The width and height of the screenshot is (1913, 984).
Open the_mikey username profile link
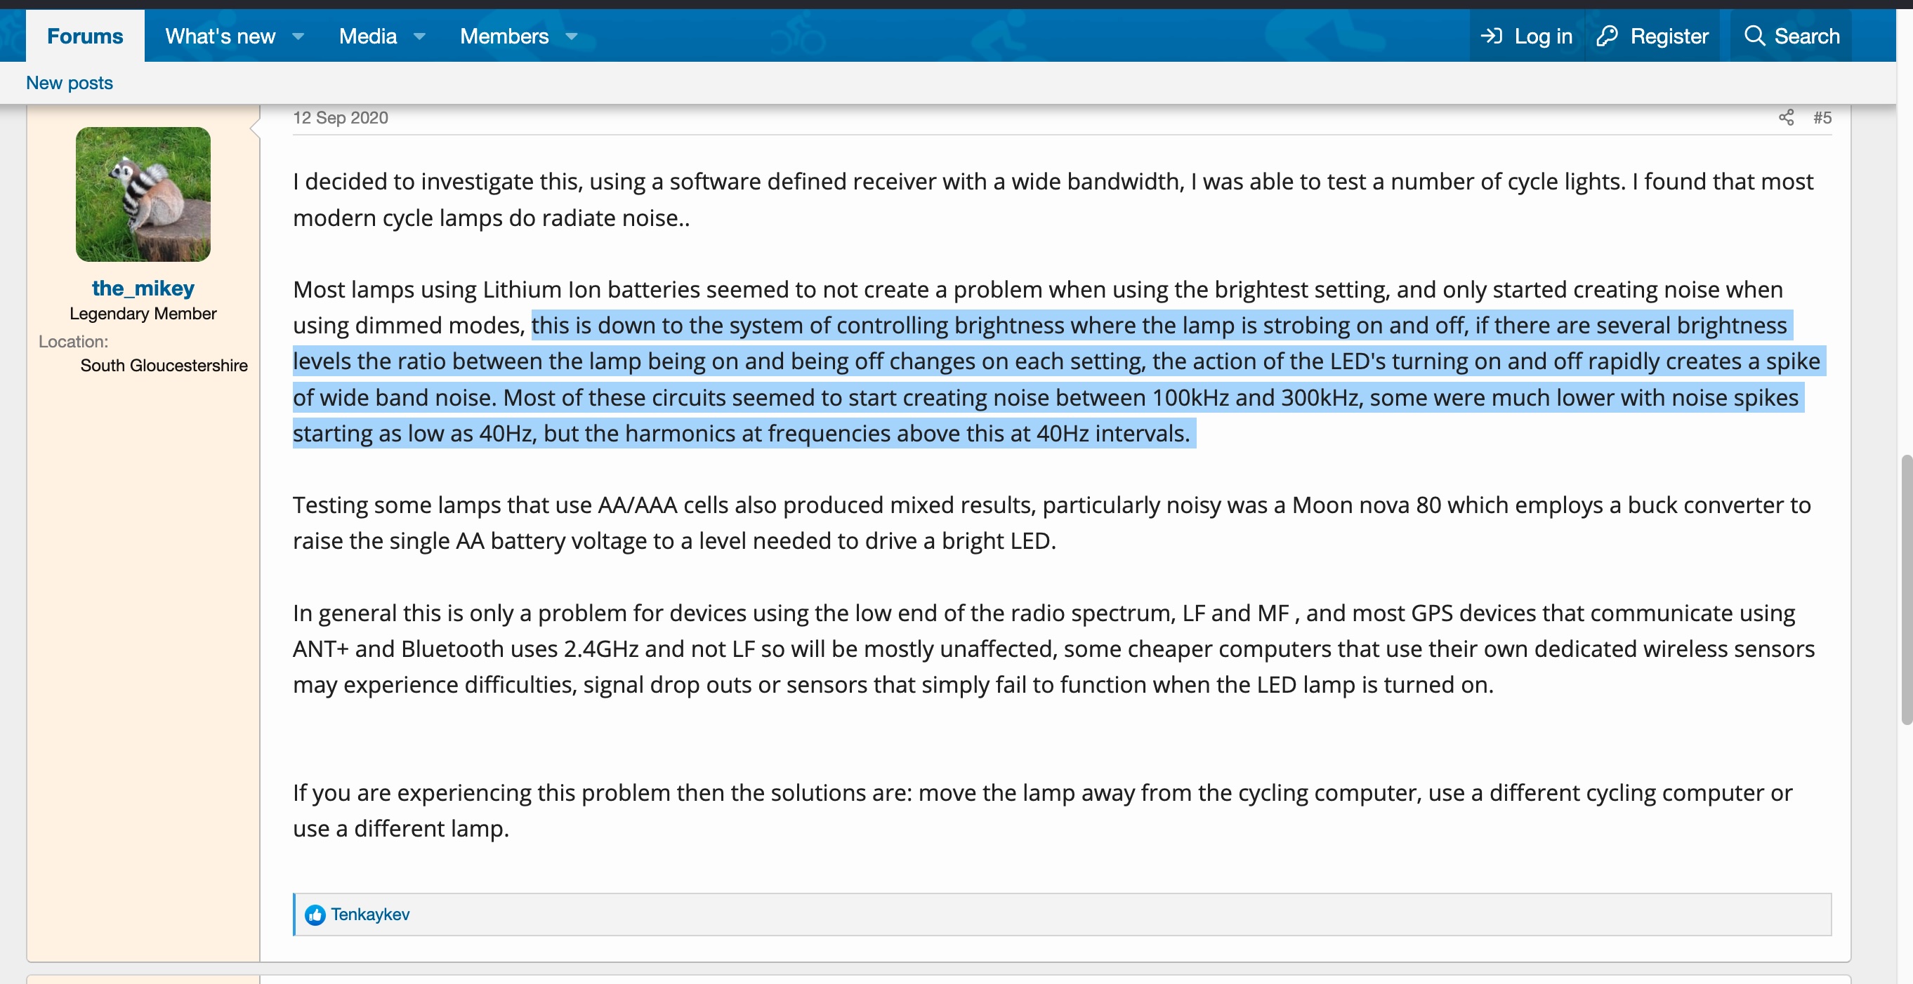[143, 288]
